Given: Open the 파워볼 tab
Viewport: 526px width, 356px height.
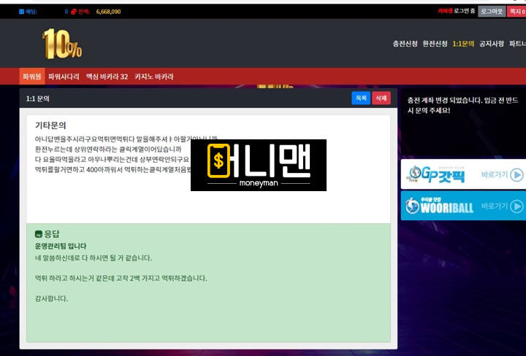Looking at the screenshot, I should pos(32,77).
